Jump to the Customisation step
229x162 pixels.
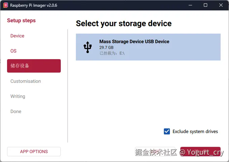coord(26,81)
